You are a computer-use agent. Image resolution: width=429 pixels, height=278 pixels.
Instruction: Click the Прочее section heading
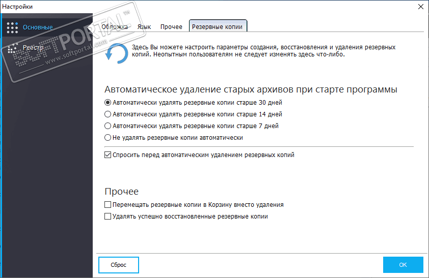tap(121, 192)
